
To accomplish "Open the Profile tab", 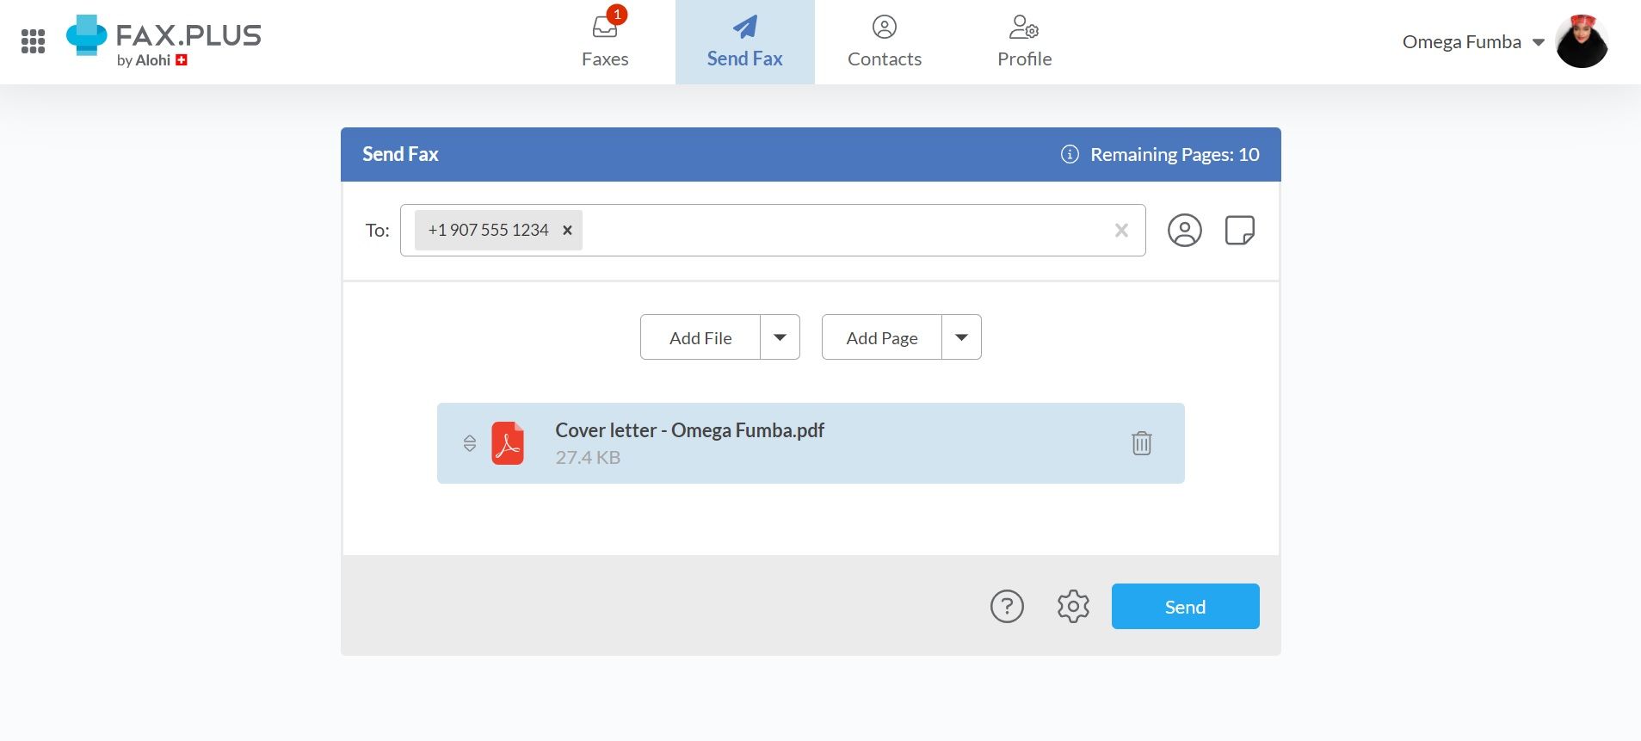I will (1024, 42).
